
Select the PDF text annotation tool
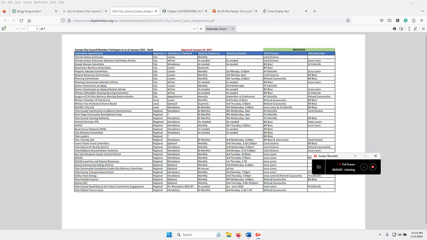(409, 29)
